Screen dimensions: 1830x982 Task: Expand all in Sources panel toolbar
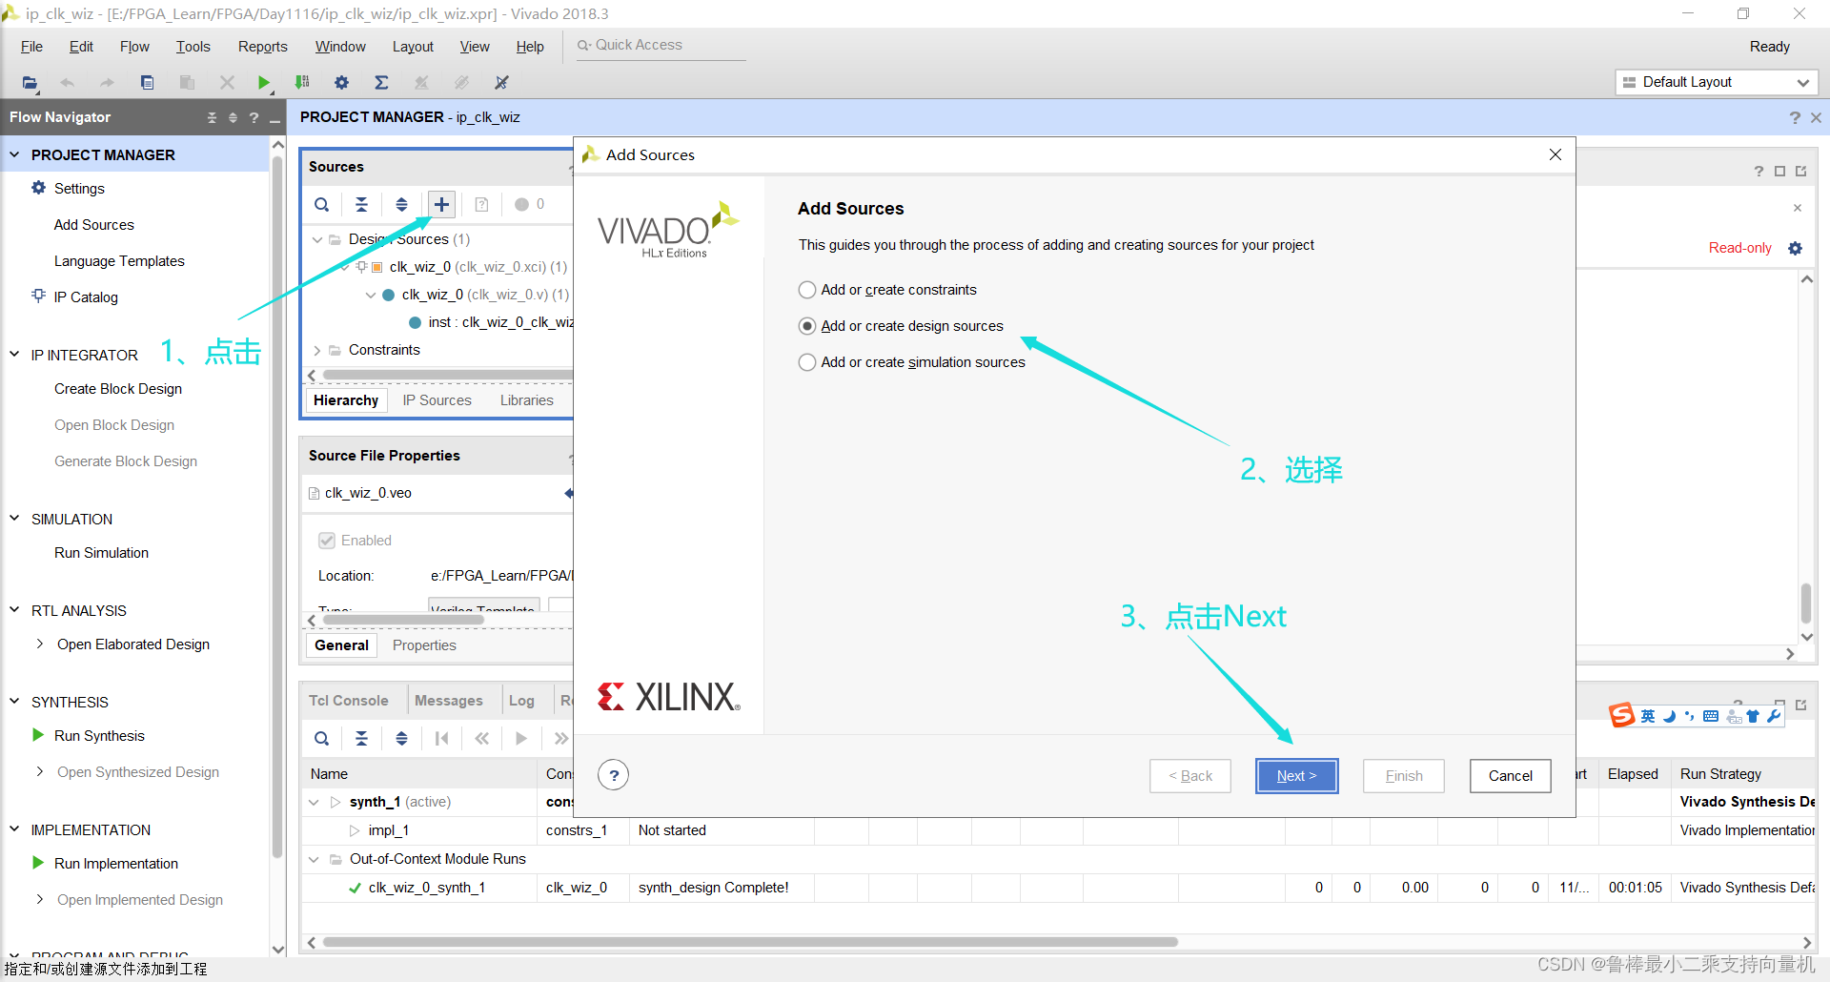(x=402, y=204)
